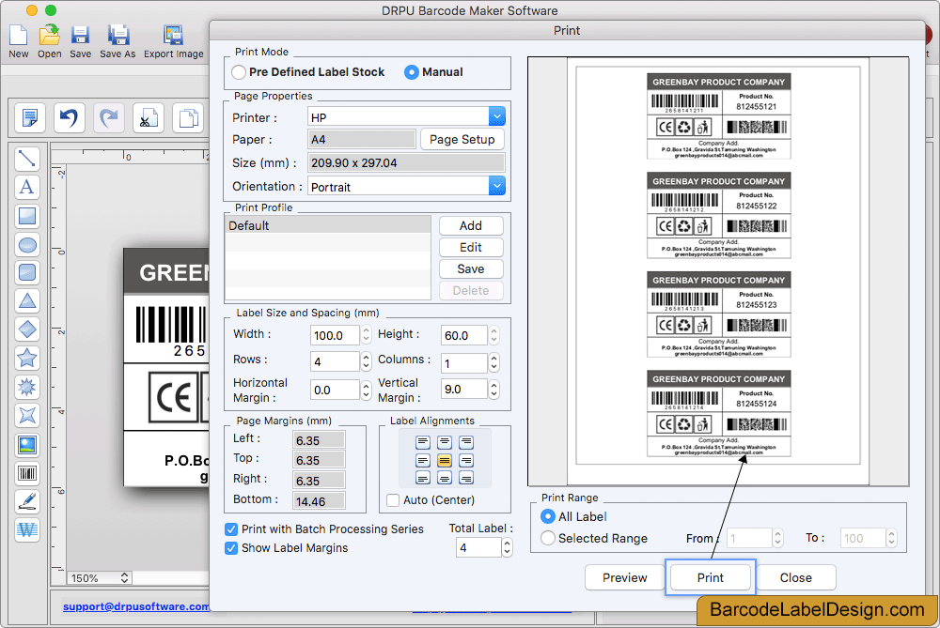Open the Orientation dropdown
Viewport: 940px width, 628px height.
[496, 186]
